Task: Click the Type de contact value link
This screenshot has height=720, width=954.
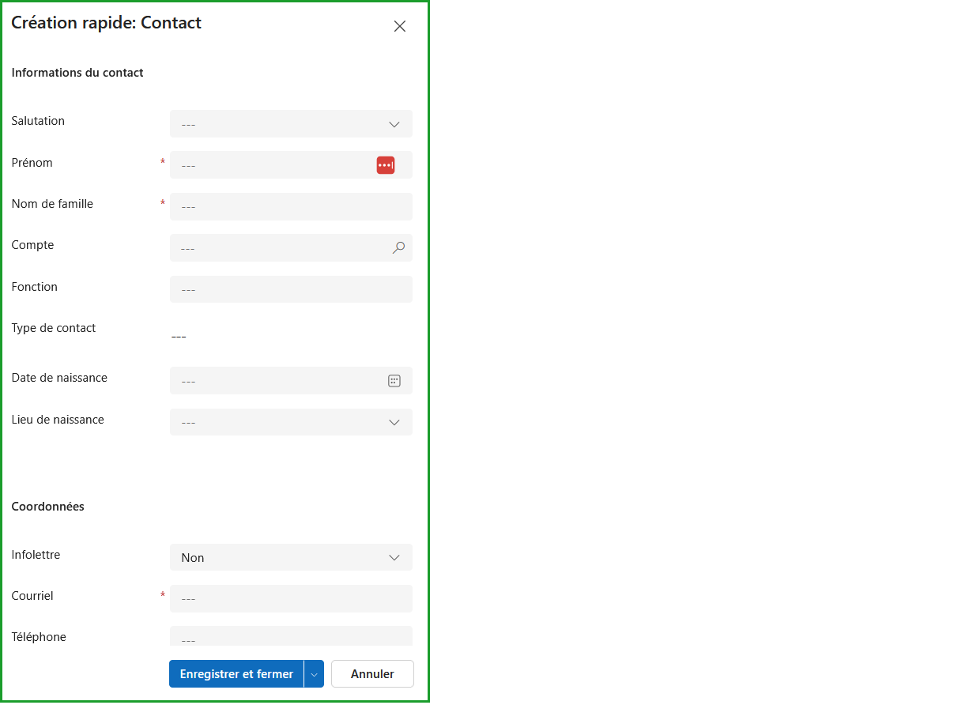Action: point(179,335)
